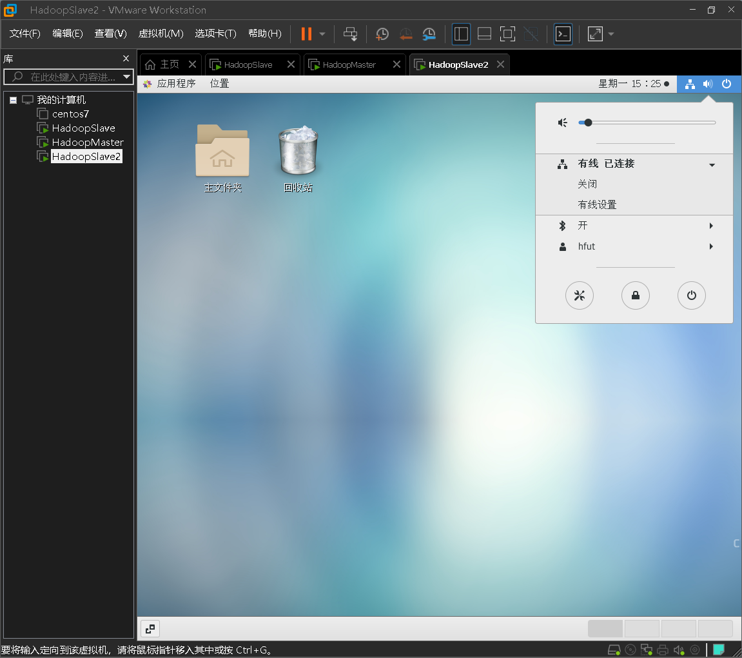The height and width of the screenshot is (658, 742).
Task: Click the send Ctrl+Alt+Del toolbar icon
Action: click(x=351, y=34)
